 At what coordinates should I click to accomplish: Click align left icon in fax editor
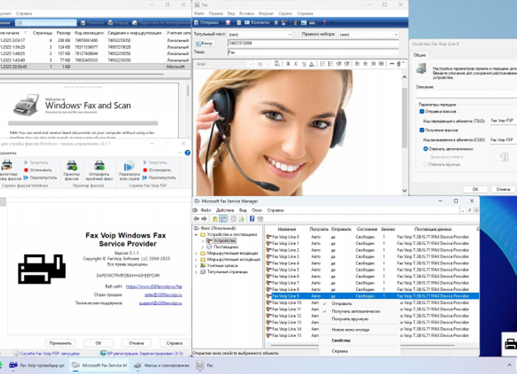click(x=357, y=64)
